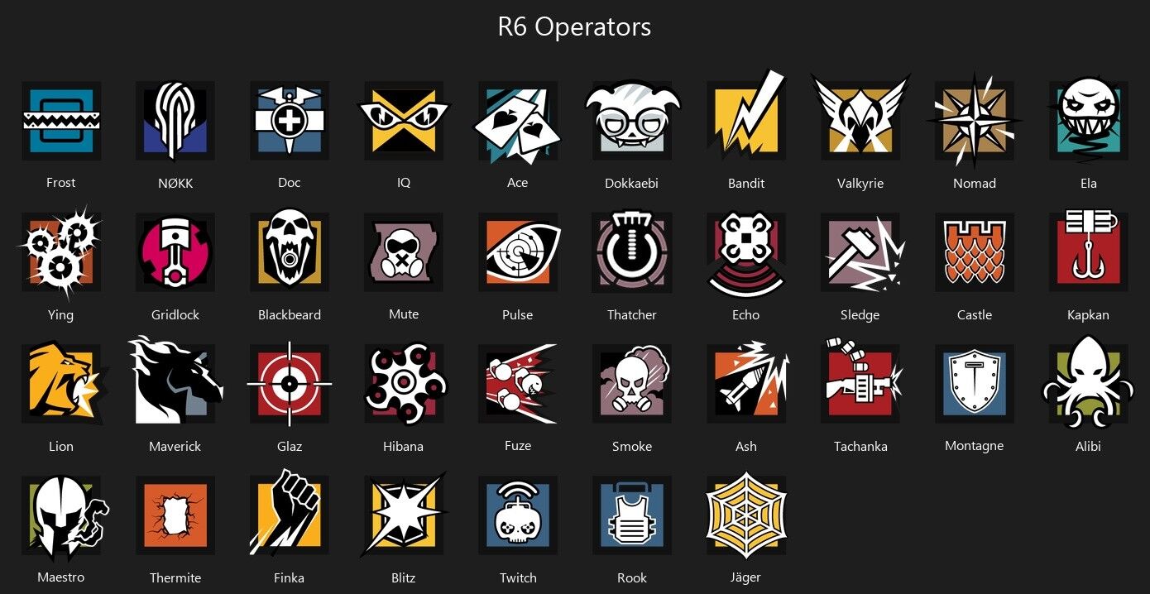
Task: Click the Alibi octopus icon
Action: (x=1089, y=382)
